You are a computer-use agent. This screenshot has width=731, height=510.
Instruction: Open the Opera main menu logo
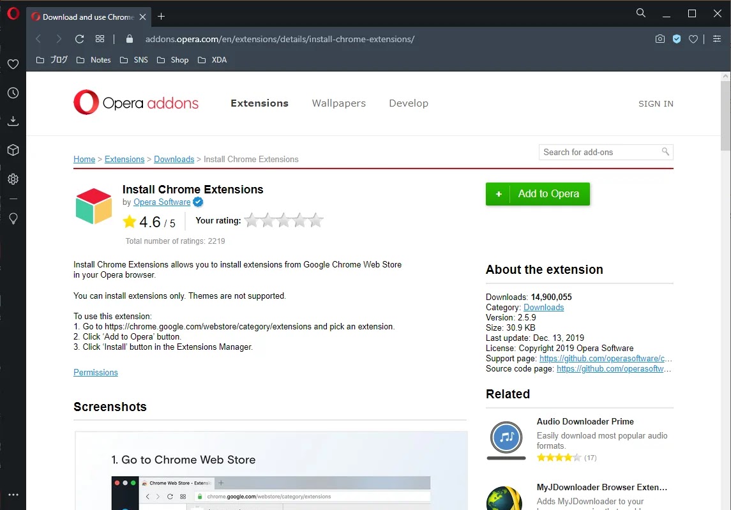(x=13, y=13)
